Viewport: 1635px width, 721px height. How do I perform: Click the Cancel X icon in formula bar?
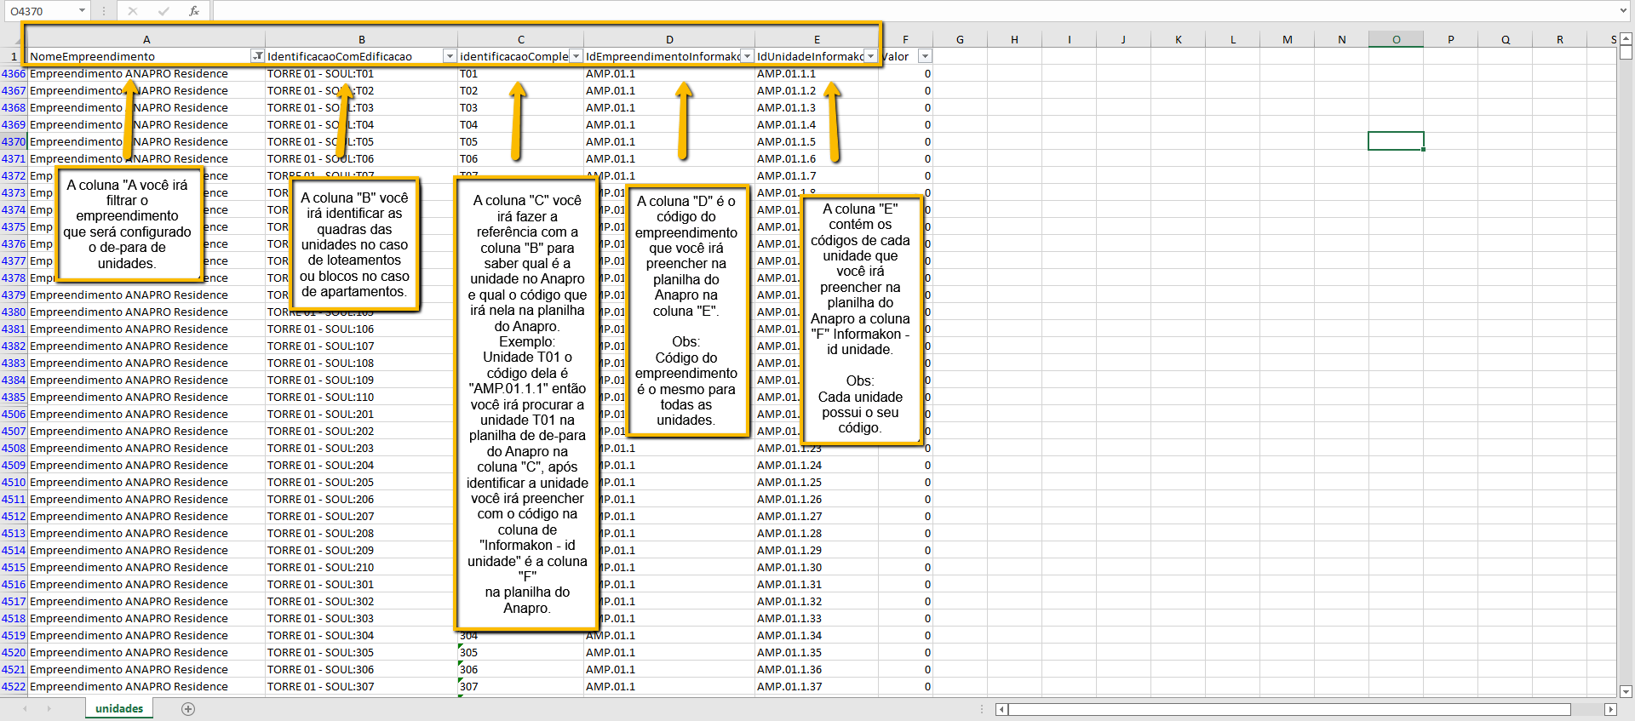133,11
